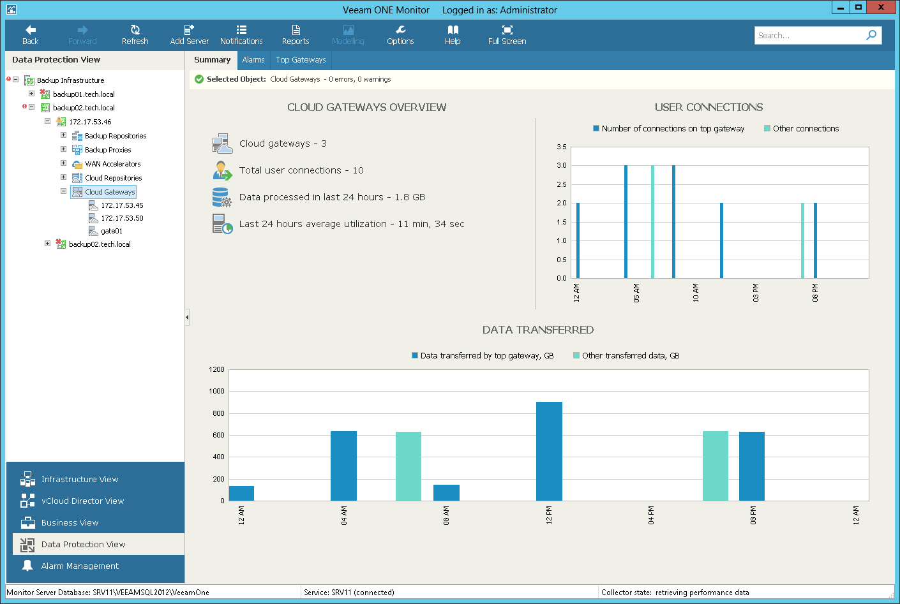The image size is (900, 604).
Task: Click the Cloud Repositories icon
Action: click(77, 178)
